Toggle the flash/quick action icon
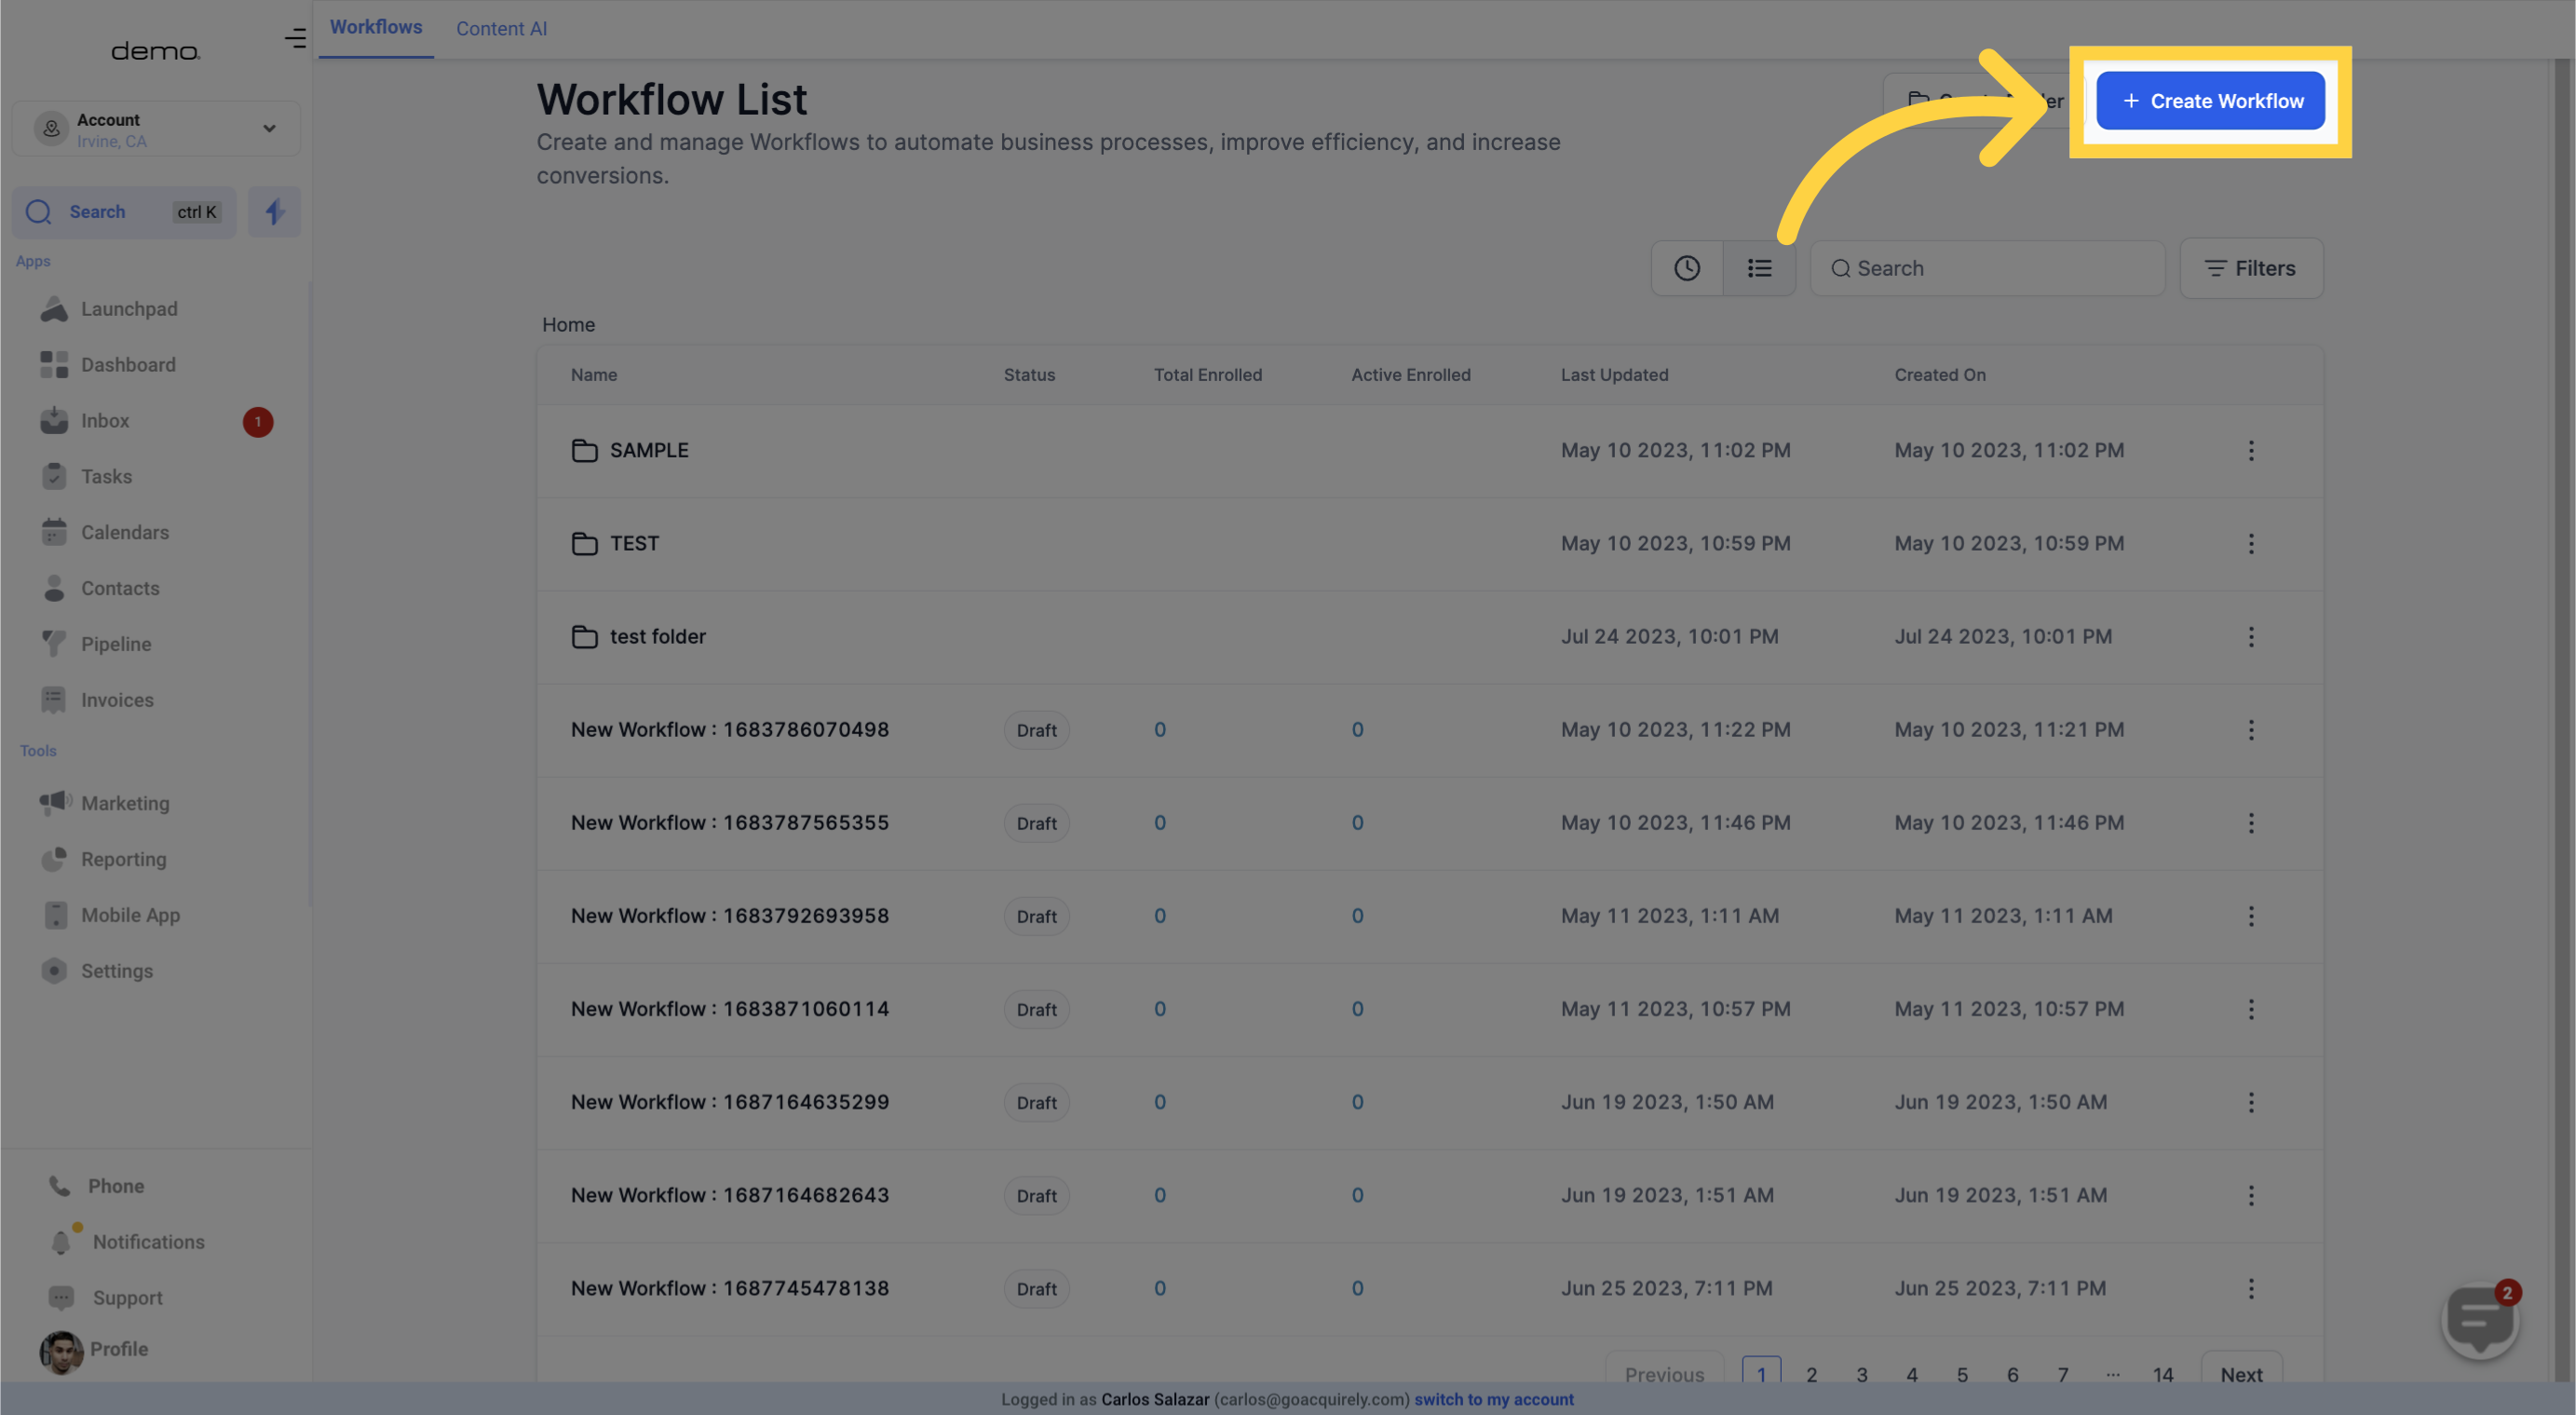 (x=274, y=212)
